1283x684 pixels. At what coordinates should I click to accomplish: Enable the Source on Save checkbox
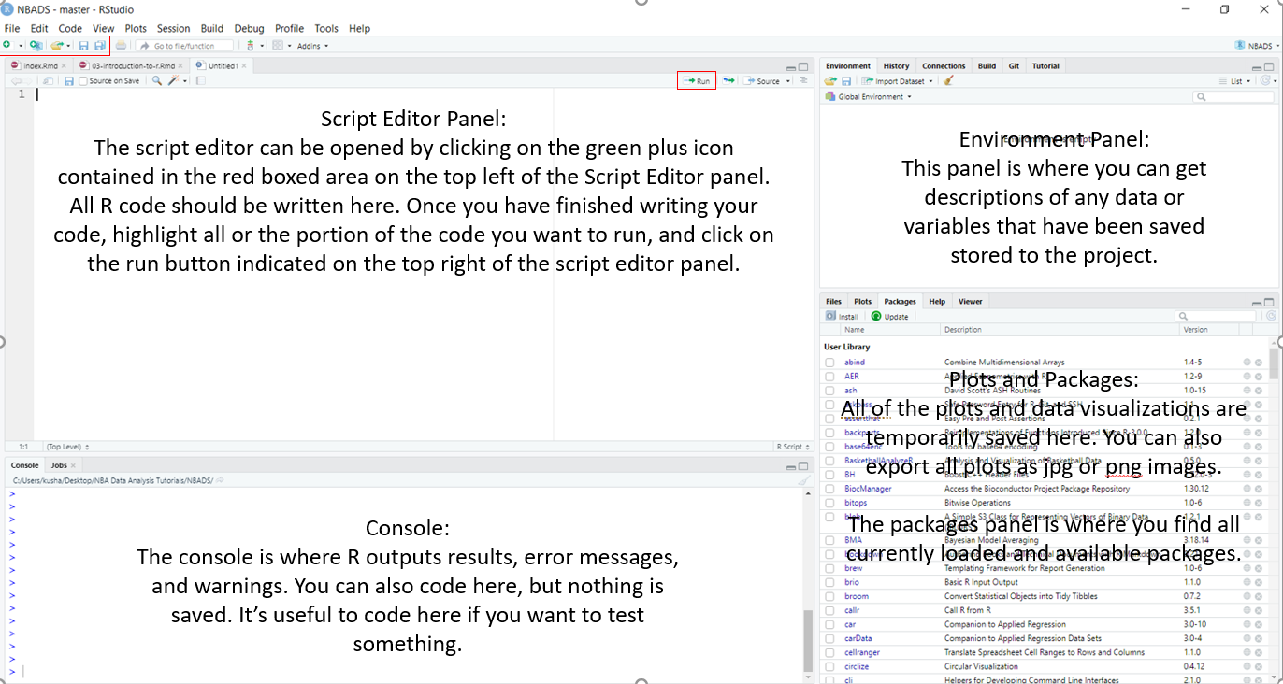coord(83,81)
